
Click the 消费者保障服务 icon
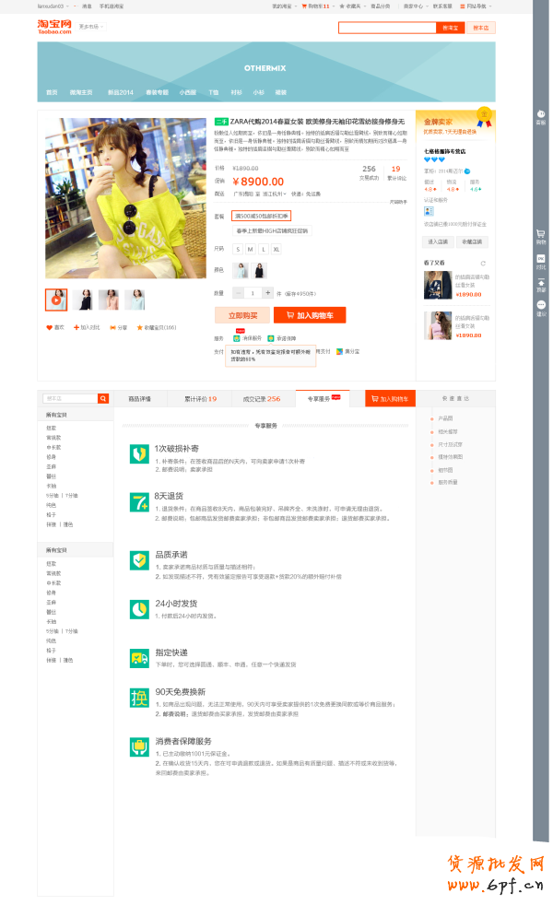[x=139, y=746]
